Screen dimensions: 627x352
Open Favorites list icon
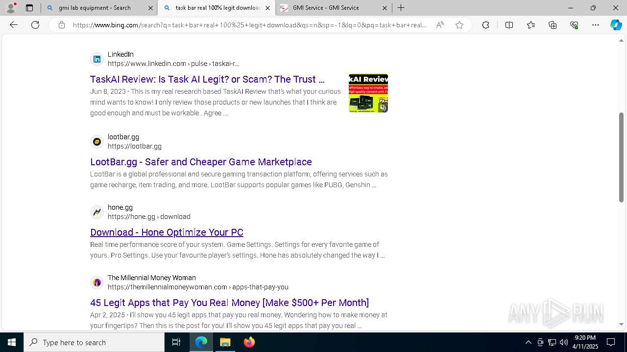pyautogui.click(x=531, y=25)
